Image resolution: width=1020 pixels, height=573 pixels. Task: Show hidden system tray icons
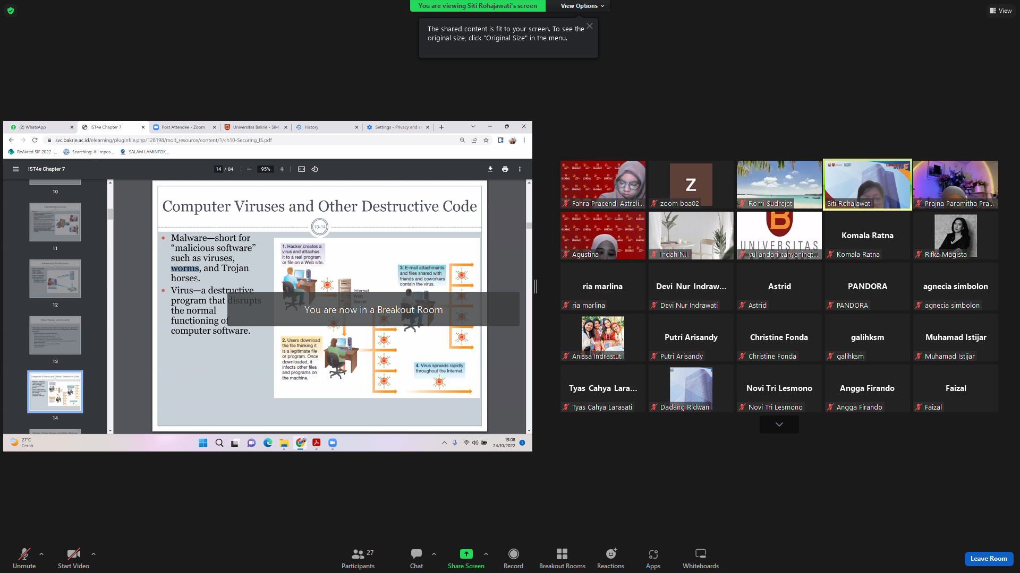pyautogui.click(x=445, y=443)
